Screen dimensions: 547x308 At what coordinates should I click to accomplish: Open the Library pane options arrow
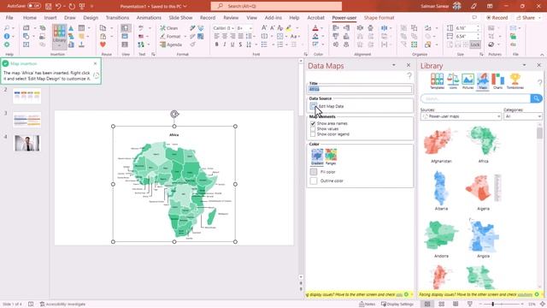pyautogui.click(x=524, y=65)
